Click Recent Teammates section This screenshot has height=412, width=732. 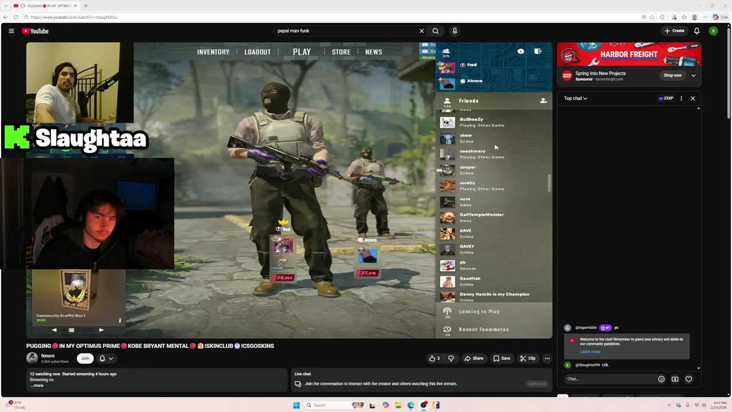[x=483, y=330]
